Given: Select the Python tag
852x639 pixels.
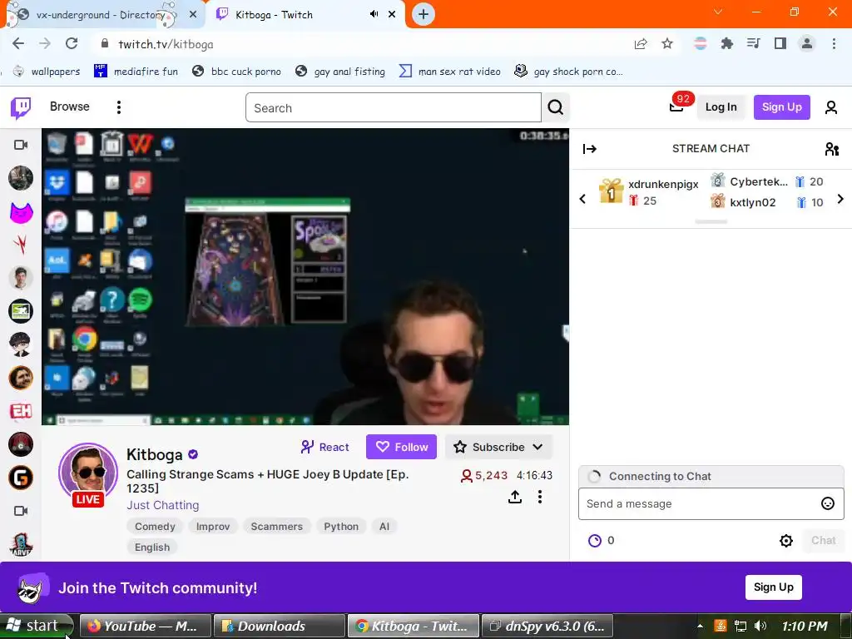Looking at the screenshot, I should click(x=340, y=527).
